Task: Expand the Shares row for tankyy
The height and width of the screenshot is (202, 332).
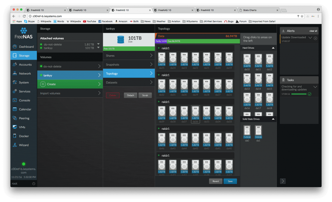Action: point(129,55)
